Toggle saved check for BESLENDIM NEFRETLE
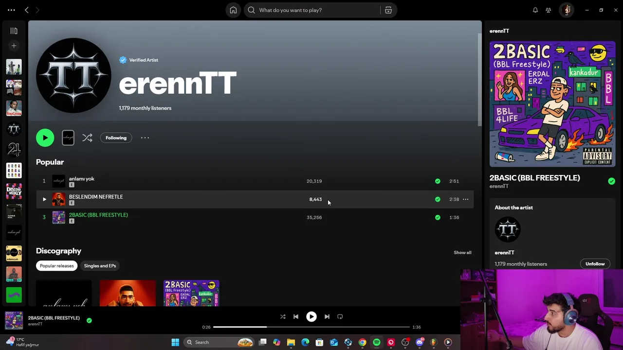Screen dimensions: 623x350 (x=438, y=199)
